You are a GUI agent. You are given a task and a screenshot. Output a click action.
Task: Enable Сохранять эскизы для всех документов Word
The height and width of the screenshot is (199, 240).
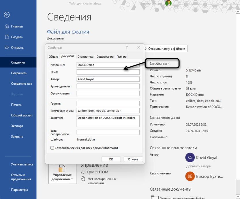point(52,148)
